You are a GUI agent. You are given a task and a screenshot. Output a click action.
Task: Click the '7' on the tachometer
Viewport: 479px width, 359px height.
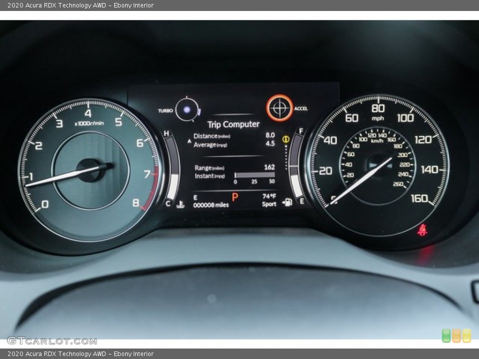click(x=147, y=174)
